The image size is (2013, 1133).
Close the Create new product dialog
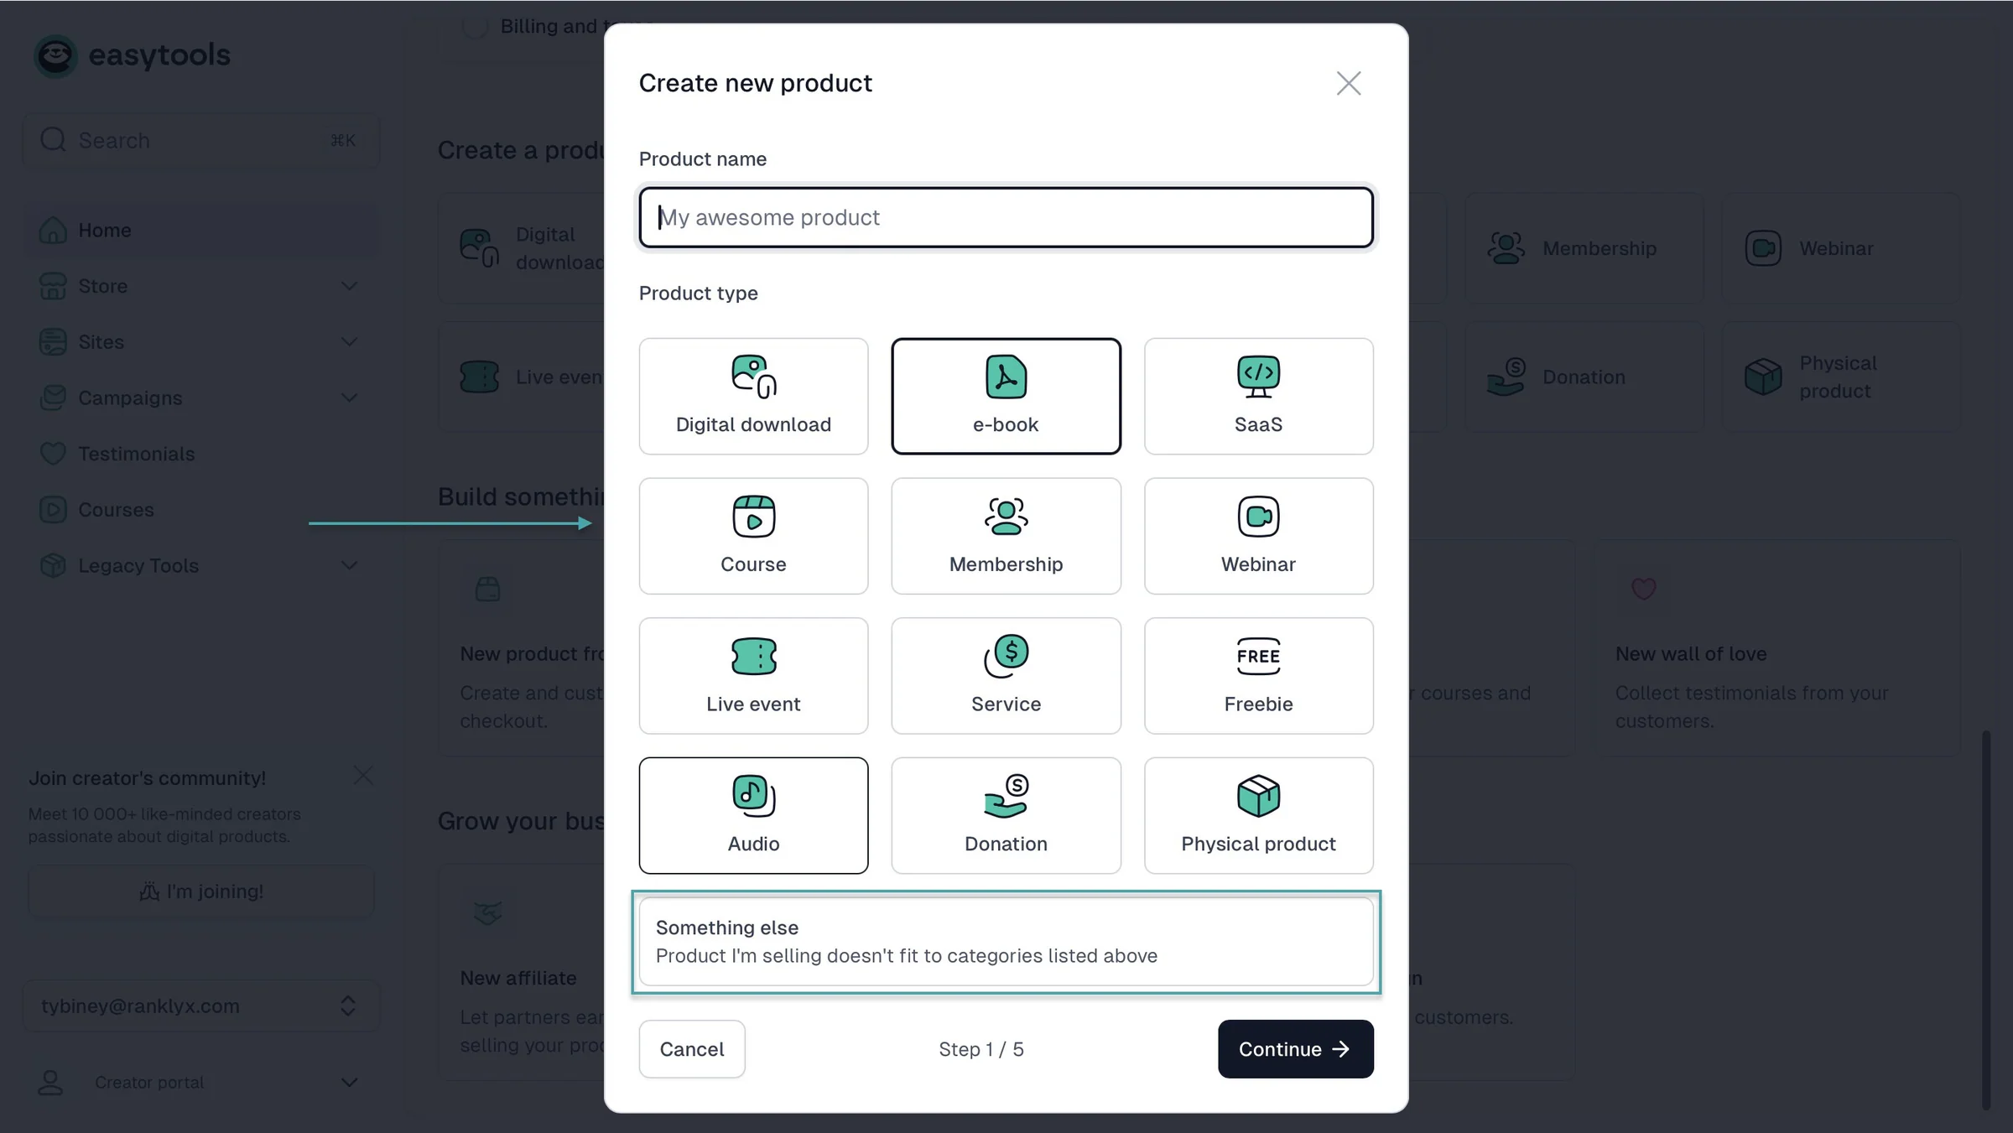pyautogui.click(x=1348, y=83)
